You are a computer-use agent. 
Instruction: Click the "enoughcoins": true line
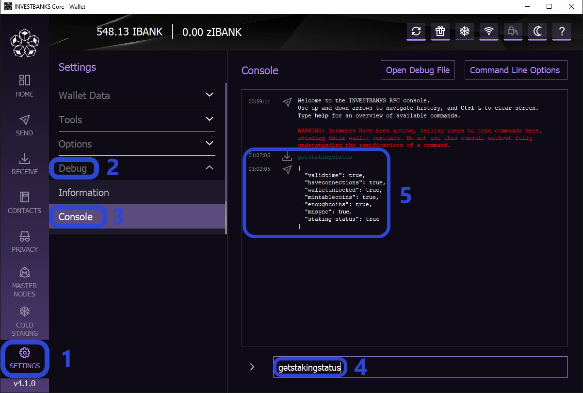coord(339,204)
